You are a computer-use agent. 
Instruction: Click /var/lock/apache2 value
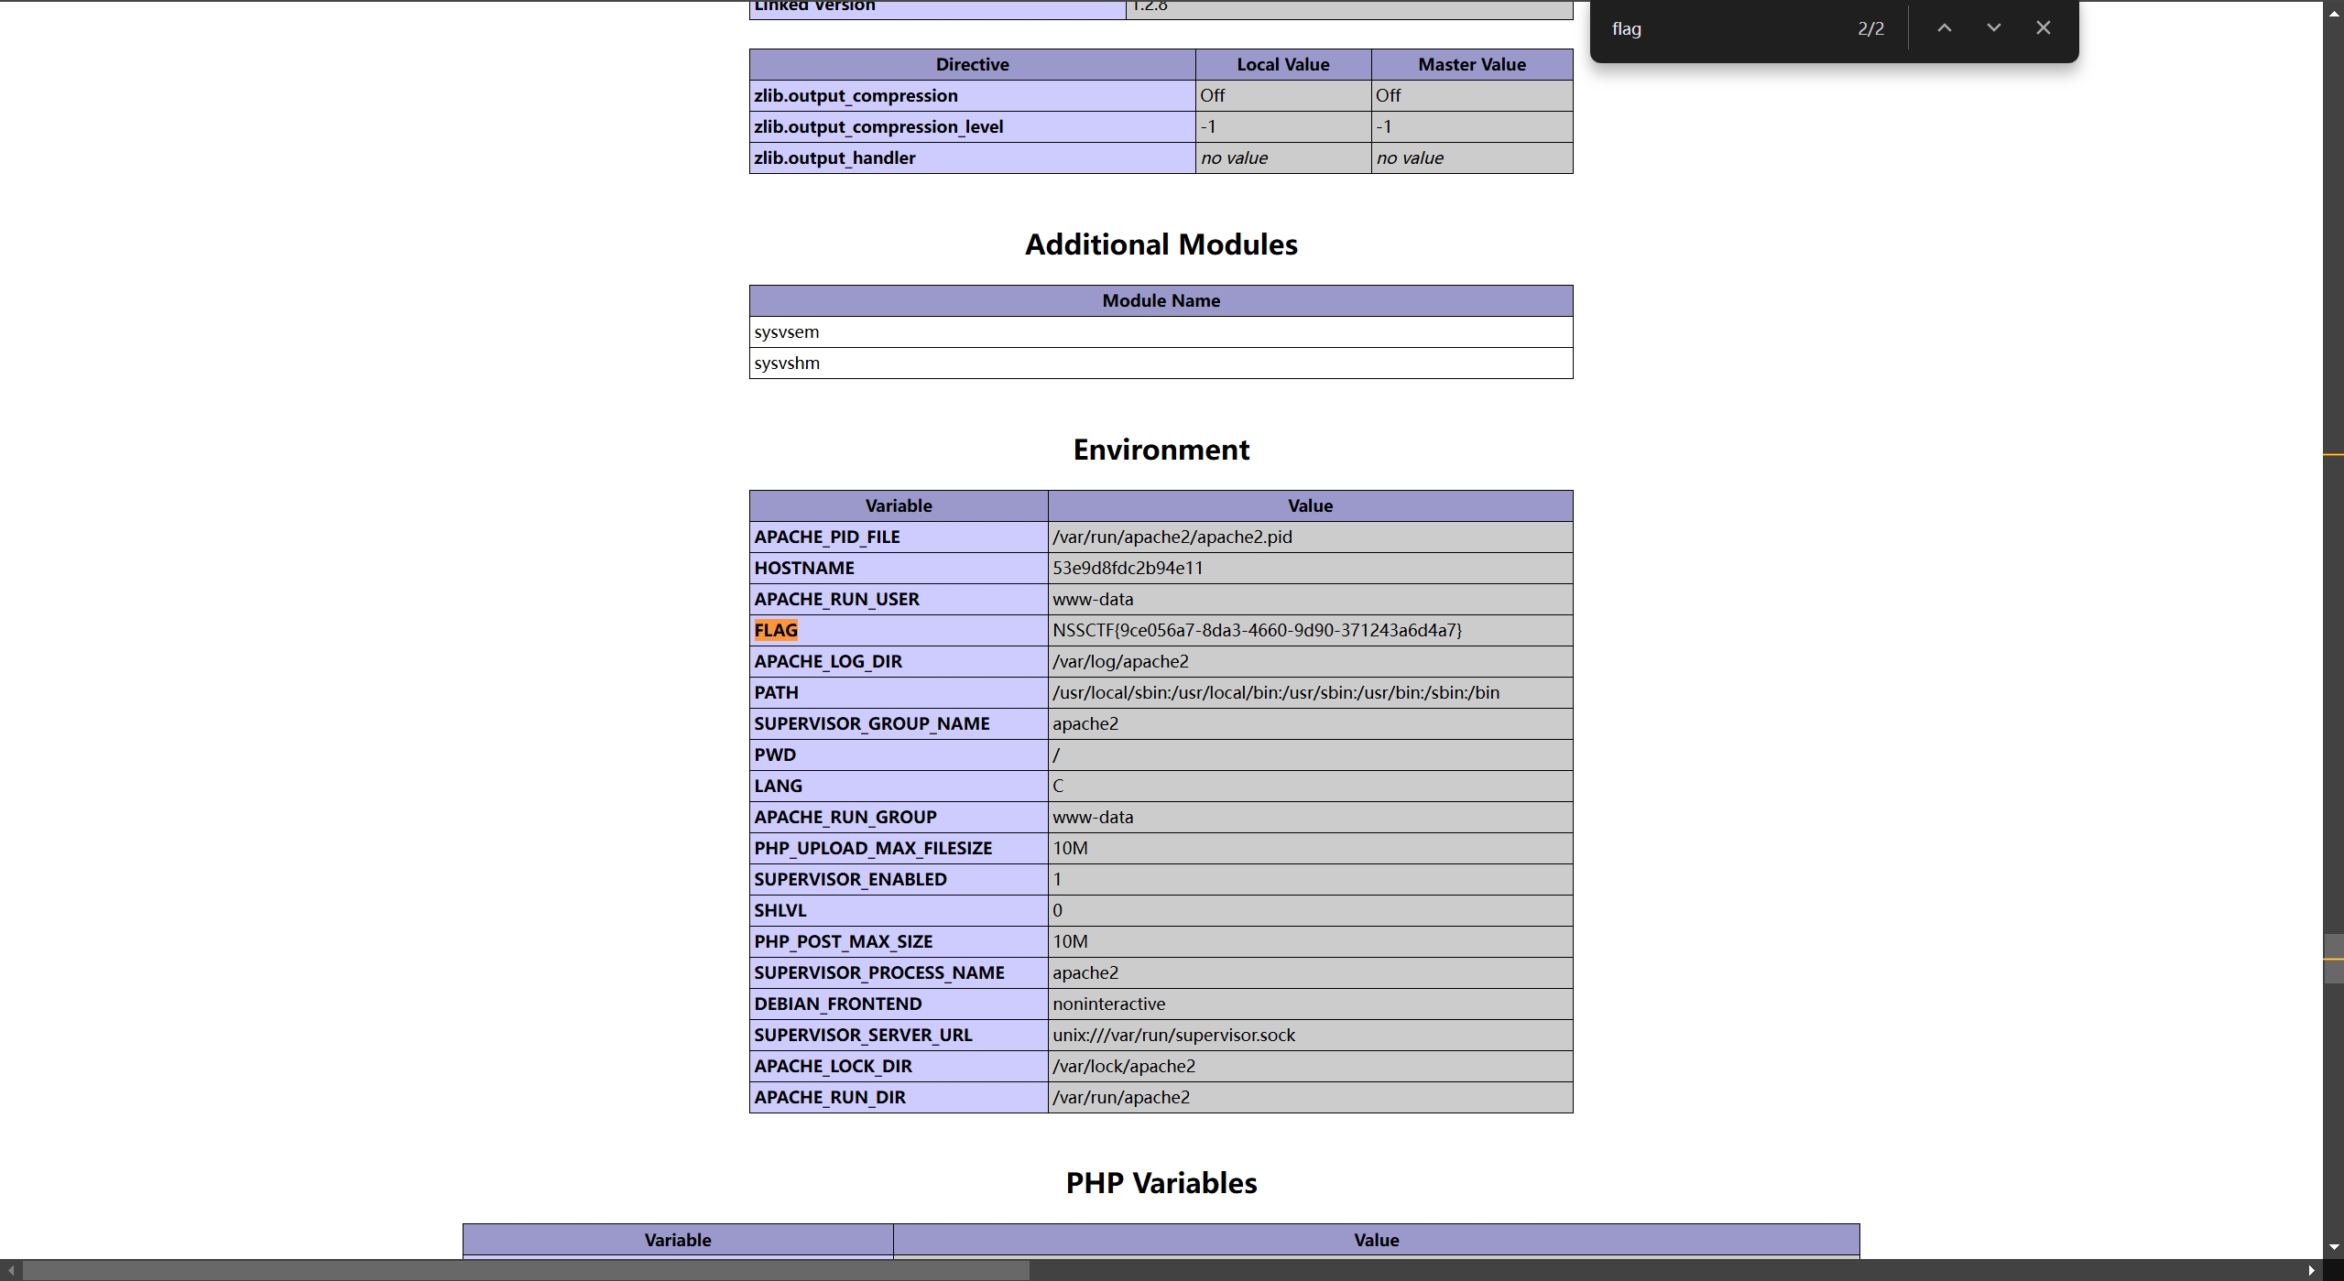(x=1124, y=1066)
